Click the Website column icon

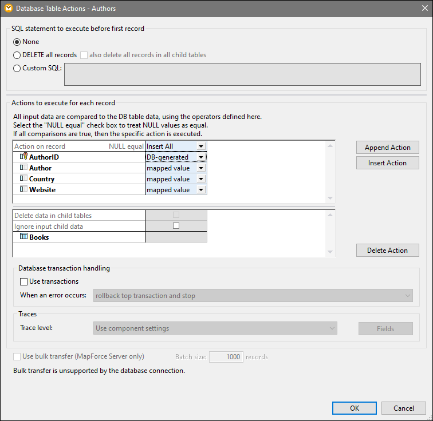click(24, 190)
